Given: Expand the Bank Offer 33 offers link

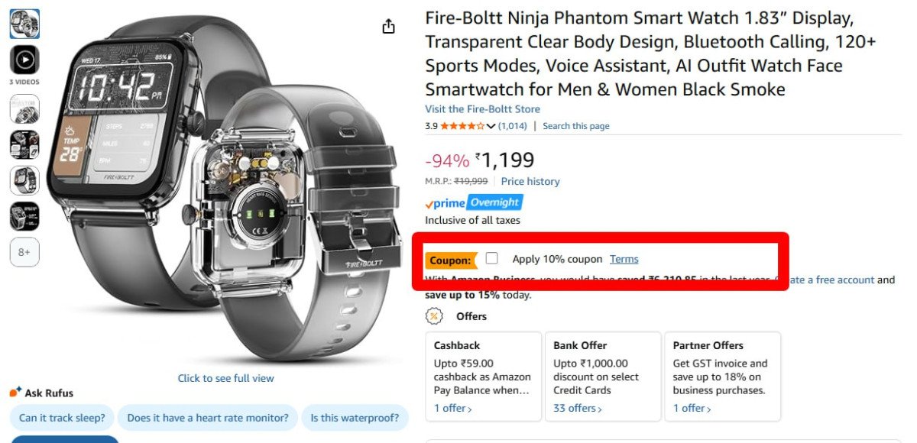Looking at the screenshot, I should [577, 409].
